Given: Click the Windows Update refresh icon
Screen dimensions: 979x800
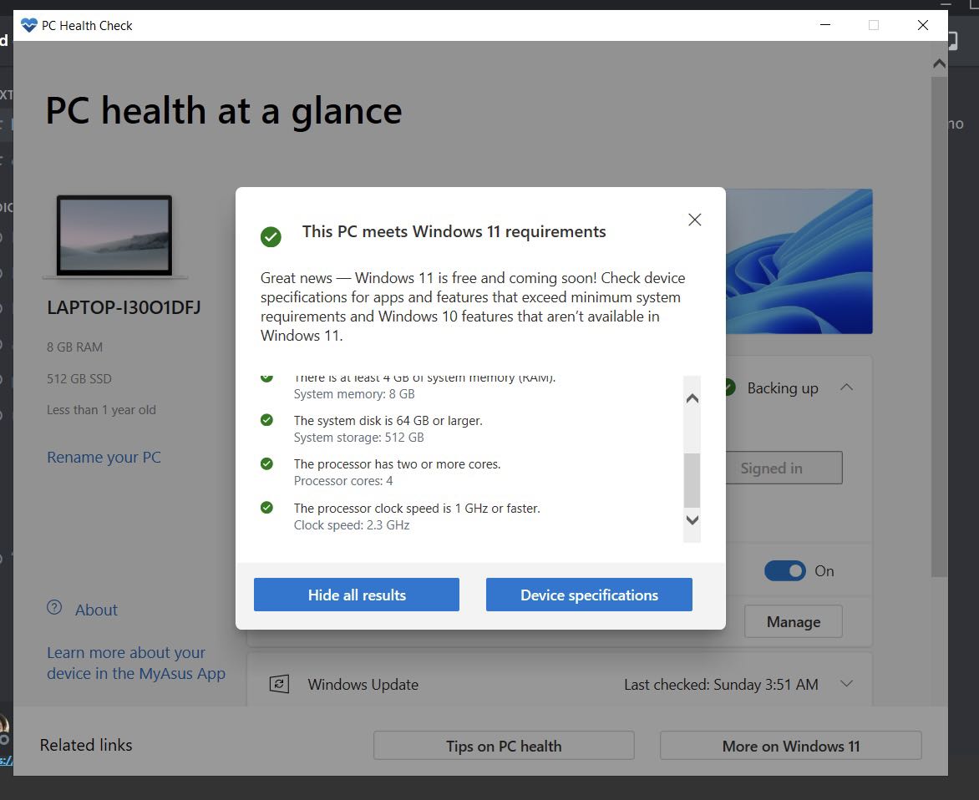Looking at the screenshot, I should click(279, 684).
